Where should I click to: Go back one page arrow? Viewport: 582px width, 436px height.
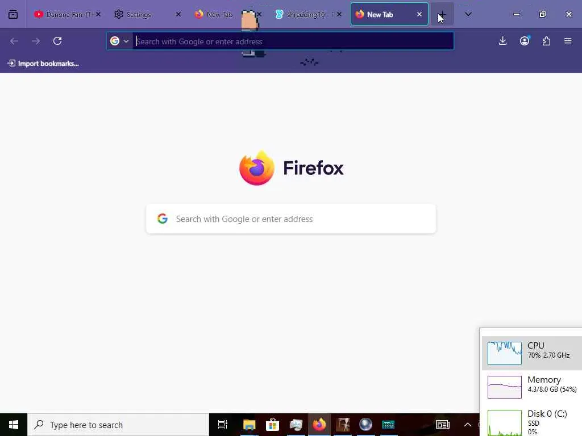coord(14,41)
